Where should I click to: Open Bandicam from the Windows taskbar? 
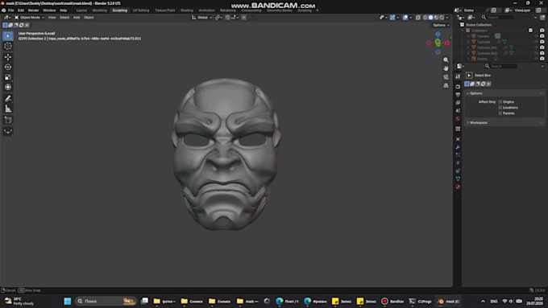tap(392, 301)
